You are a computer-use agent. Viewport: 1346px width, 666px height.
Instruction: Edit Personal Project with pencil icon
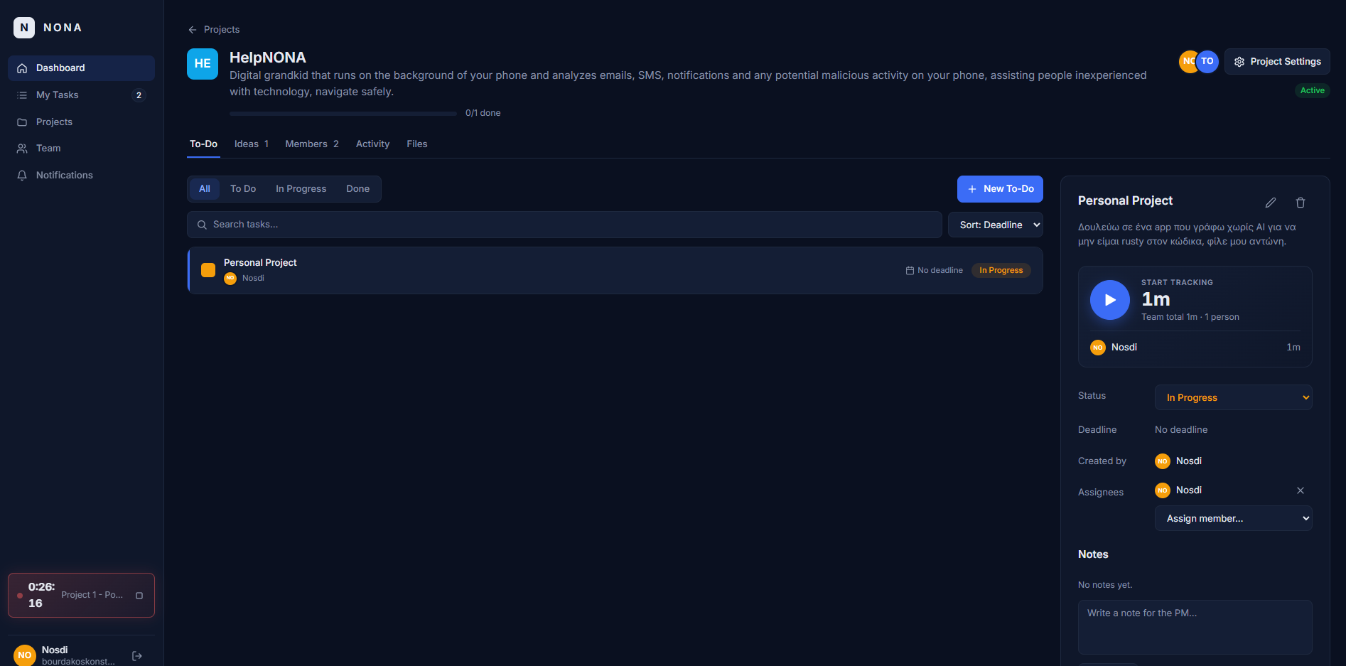(1271, 203)
